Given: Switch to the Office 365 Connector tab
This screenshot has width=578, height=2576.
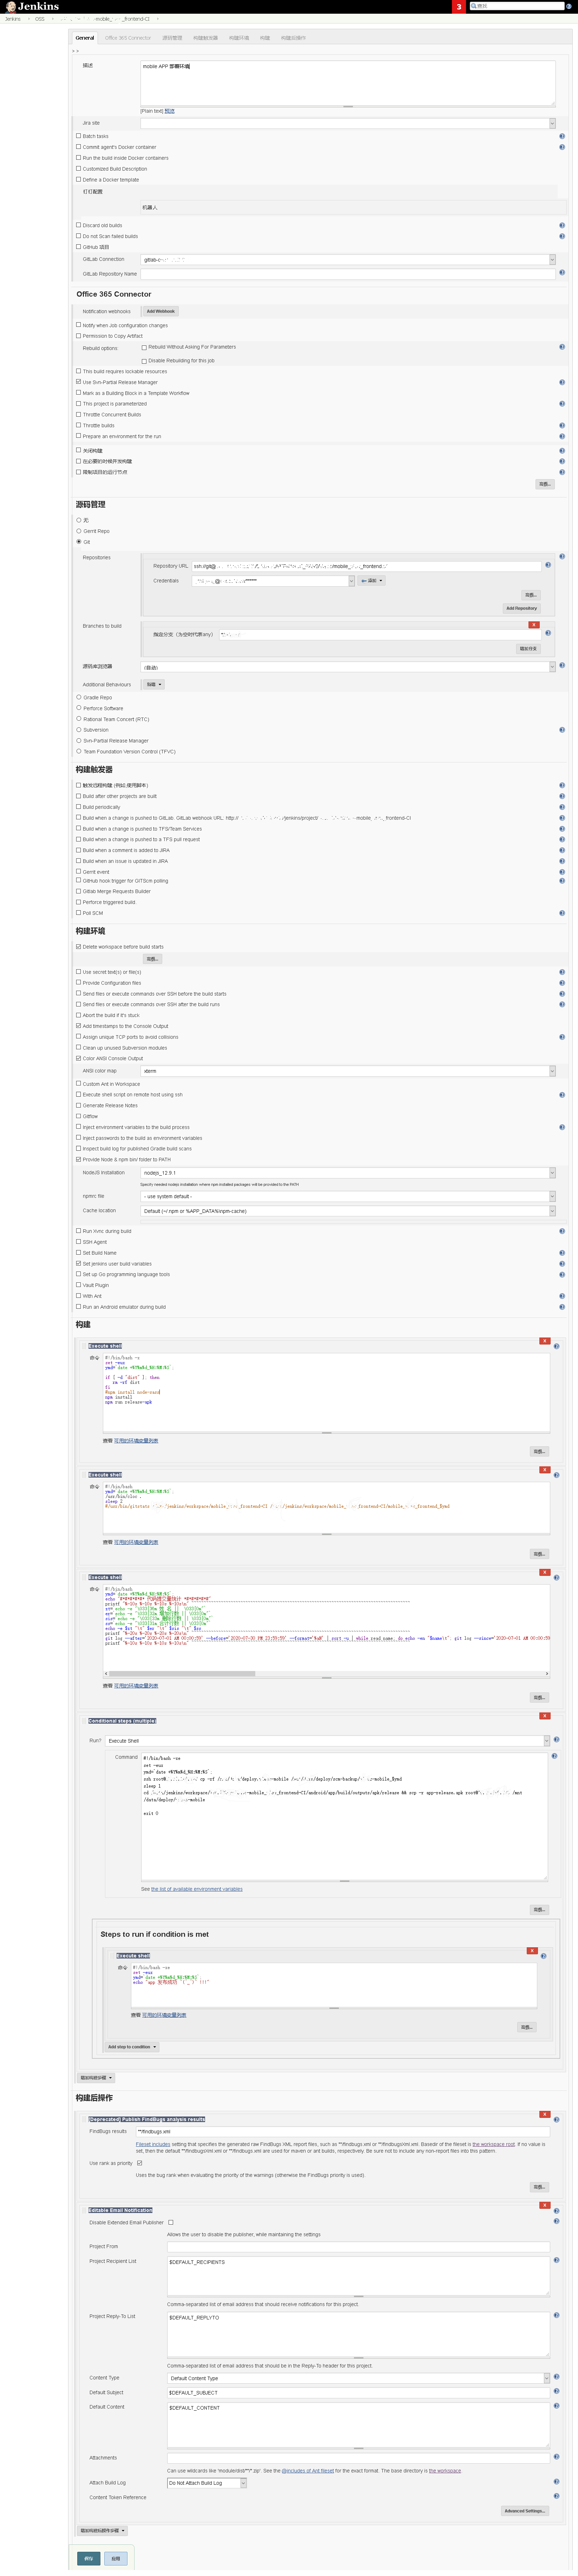Looking at the screenshot, I should coord(128,38).
